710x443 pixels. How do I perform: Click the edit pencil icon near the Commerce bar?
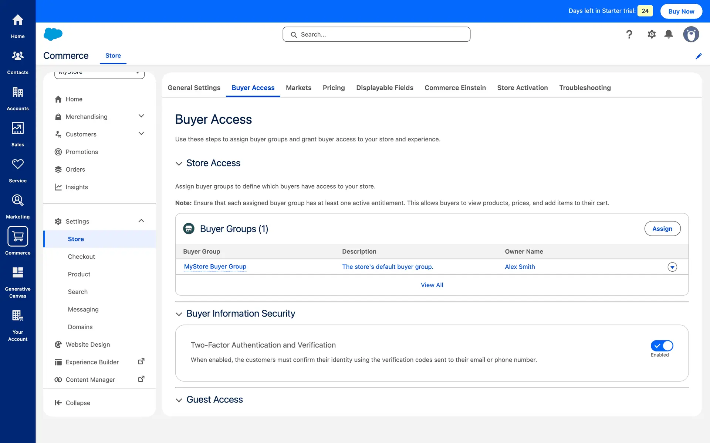pyautogui.click(x=699, y=56)
